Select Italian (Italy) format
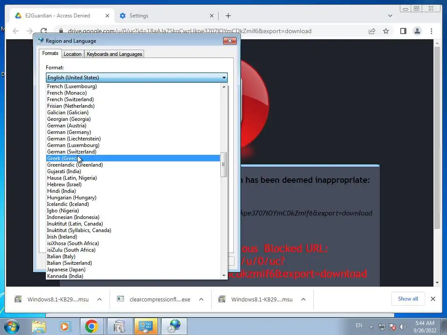This screenshot has width=447, height=335. tap(133, 256)
